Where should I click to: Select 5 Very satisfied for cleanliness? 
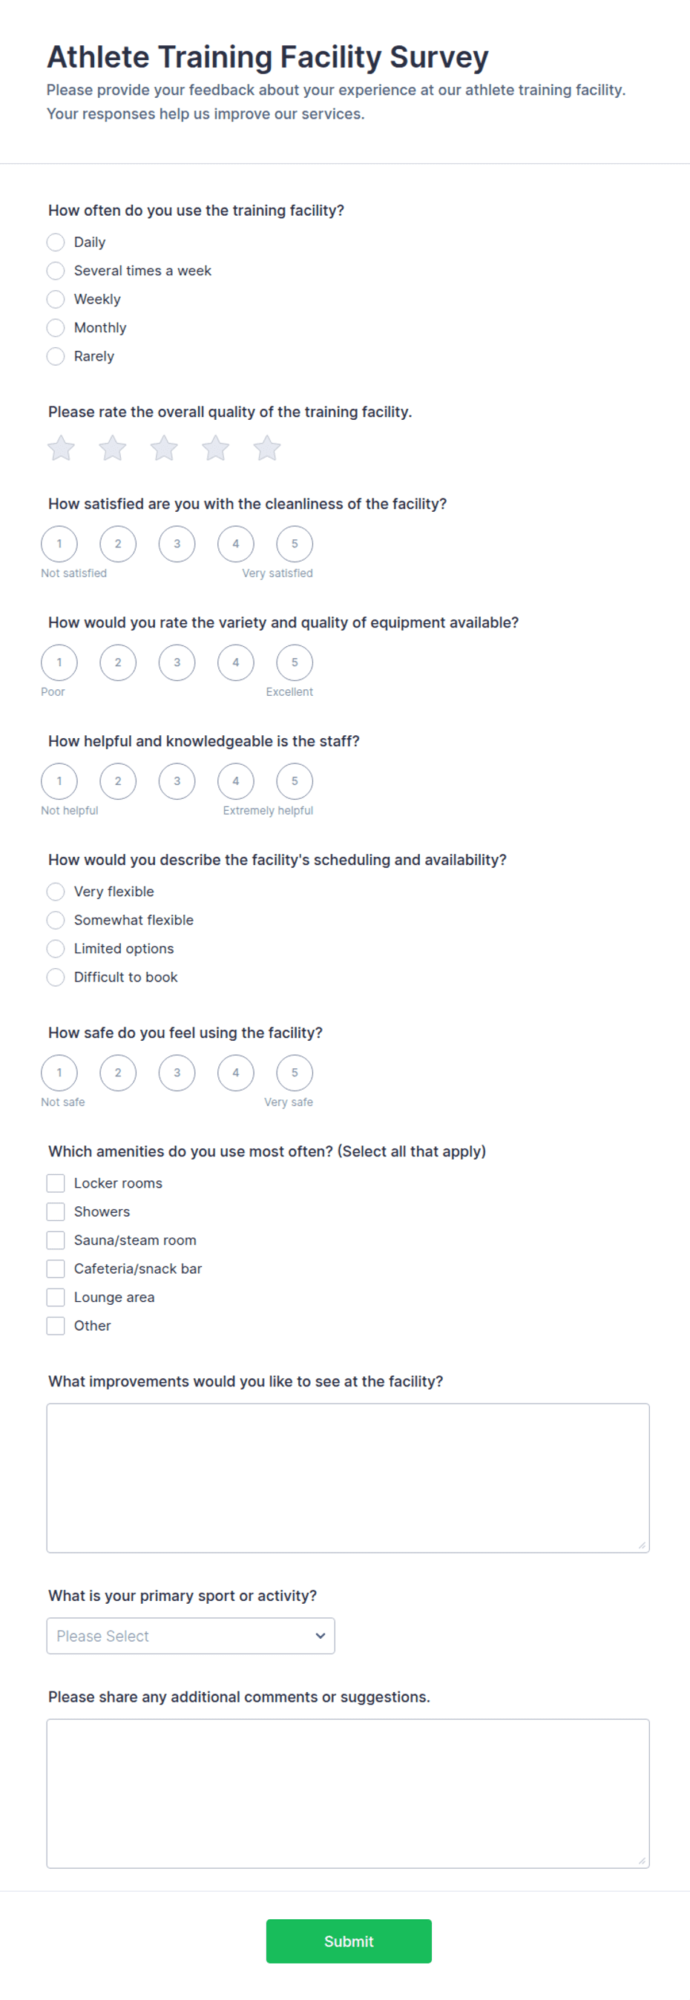point(295,544)
